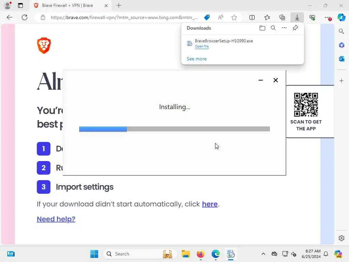Open the Favorites list icon
The height and width of the screenshot is (262, 349).
(x=267, y=17)
